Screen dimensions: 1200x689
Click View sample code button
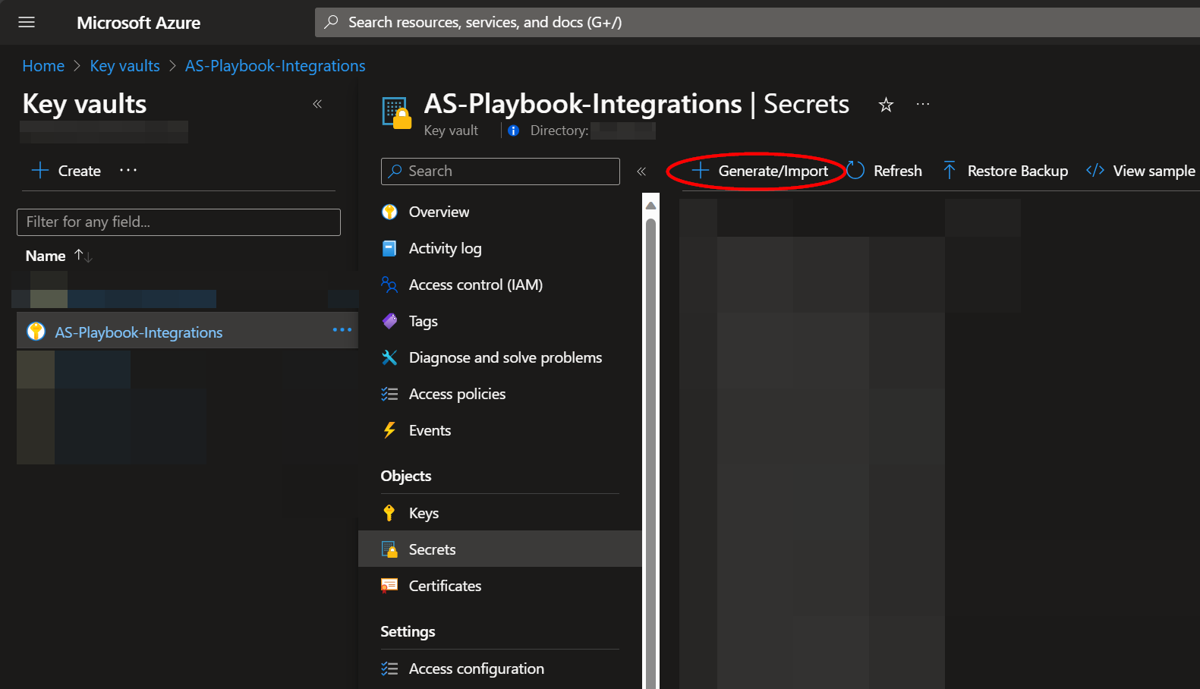(x=1141, y=171)
